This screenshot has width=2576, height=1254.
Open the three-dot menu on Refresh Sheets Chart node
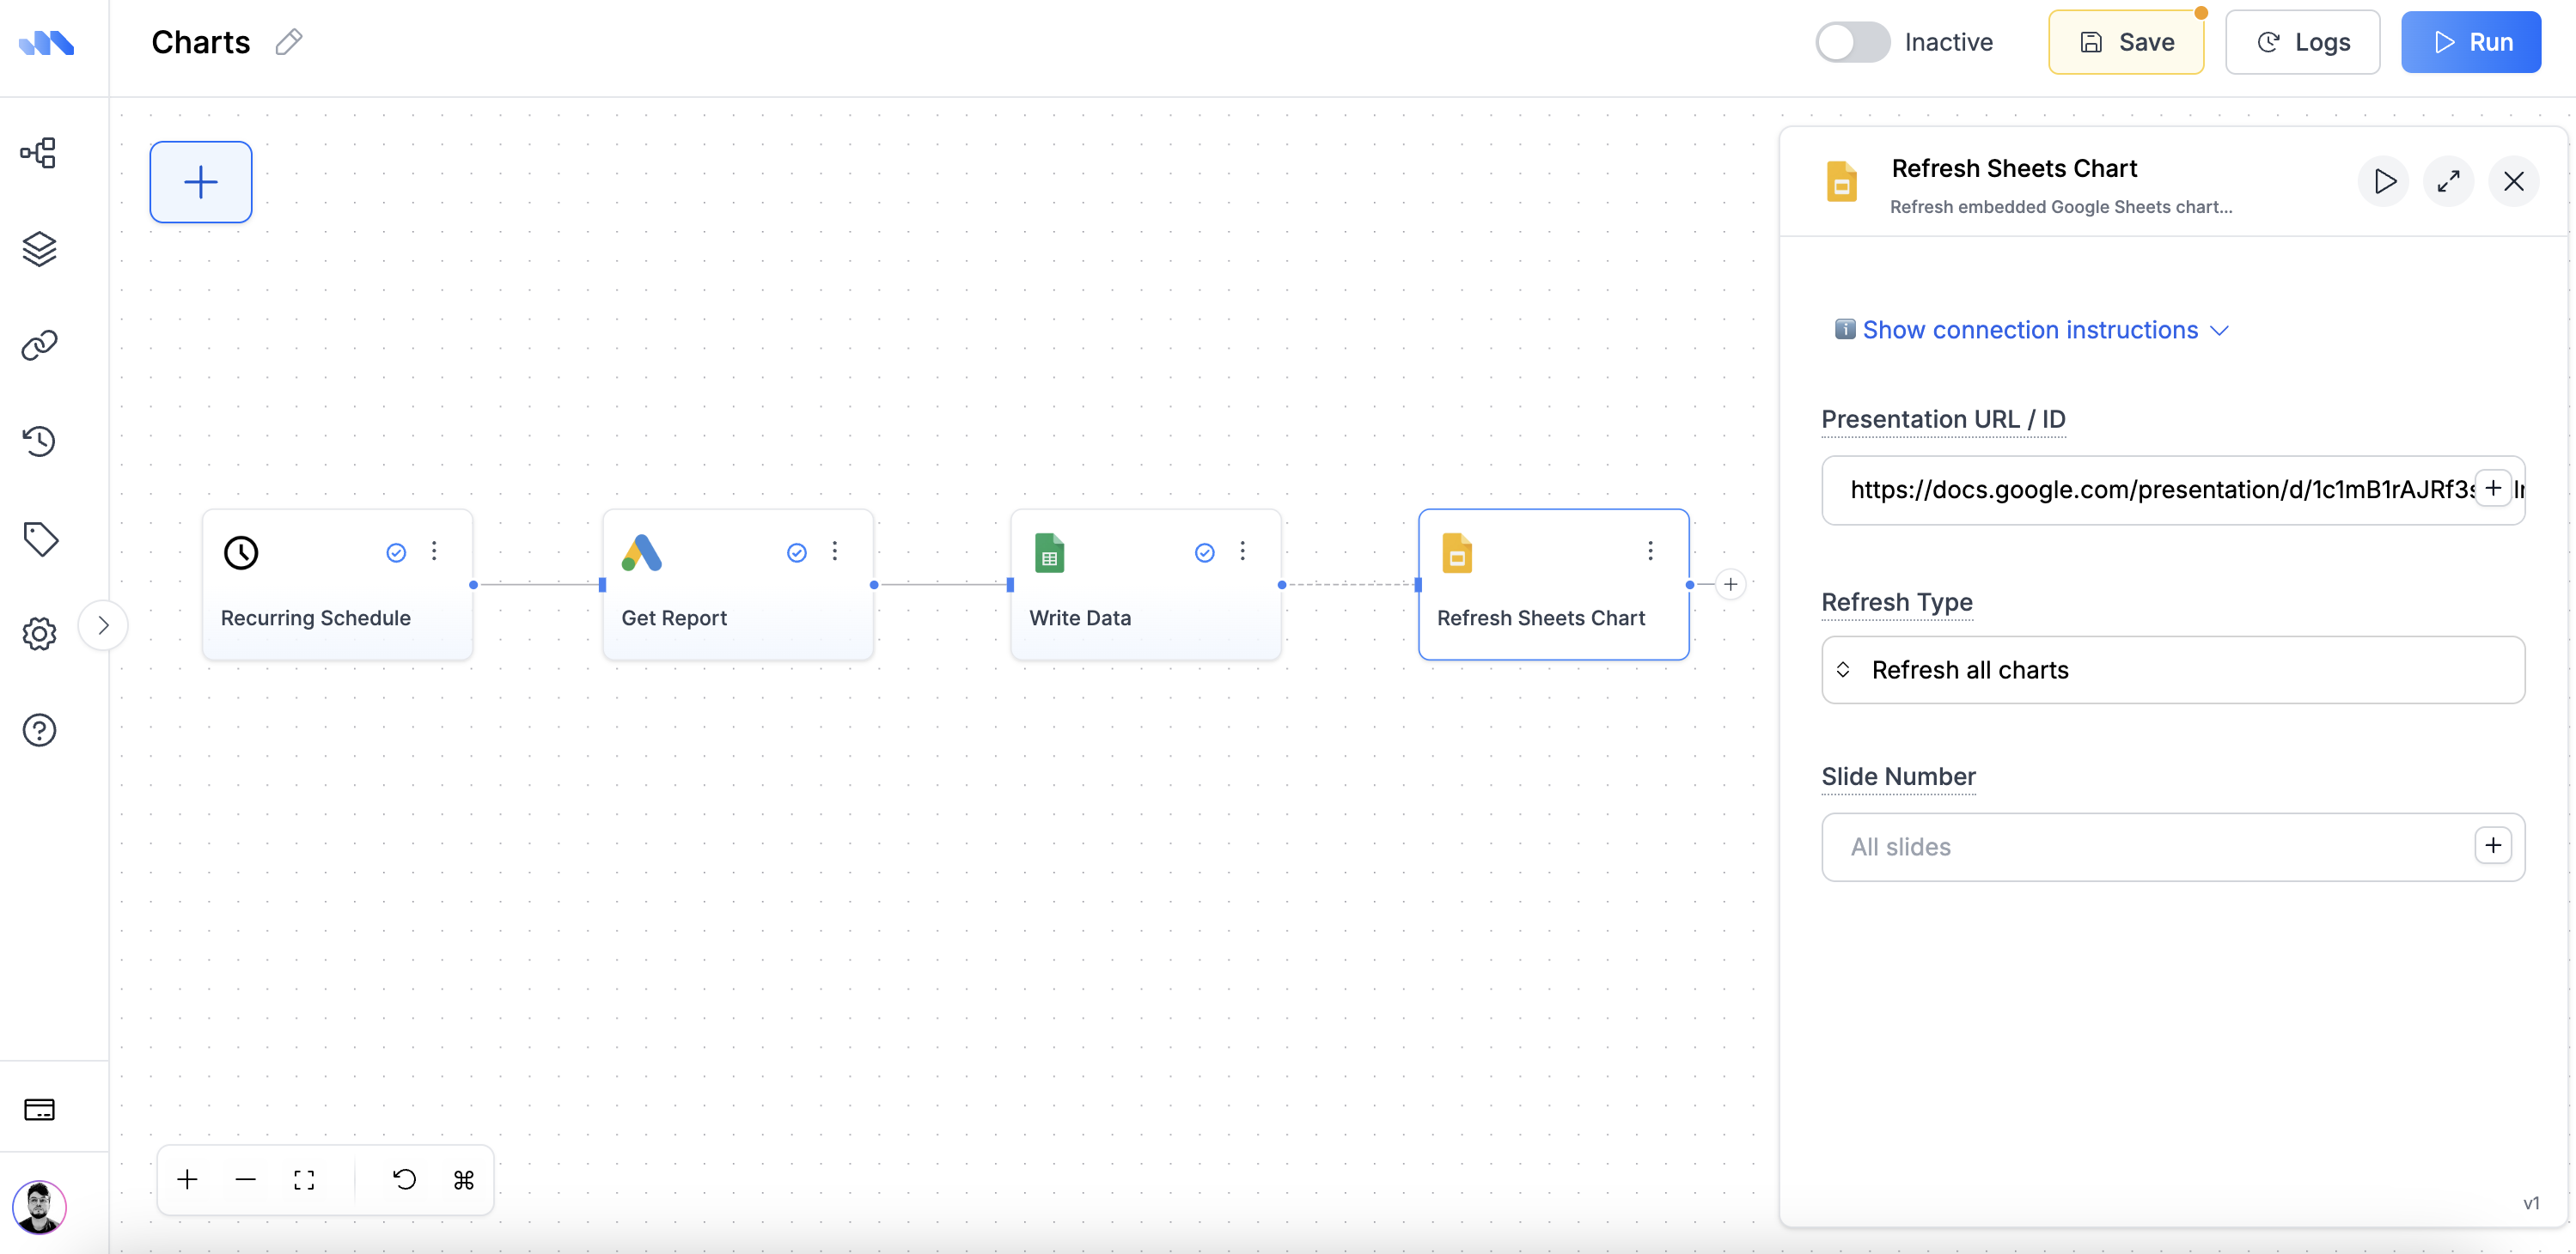pyautogui.click(x=1650, y=551)
